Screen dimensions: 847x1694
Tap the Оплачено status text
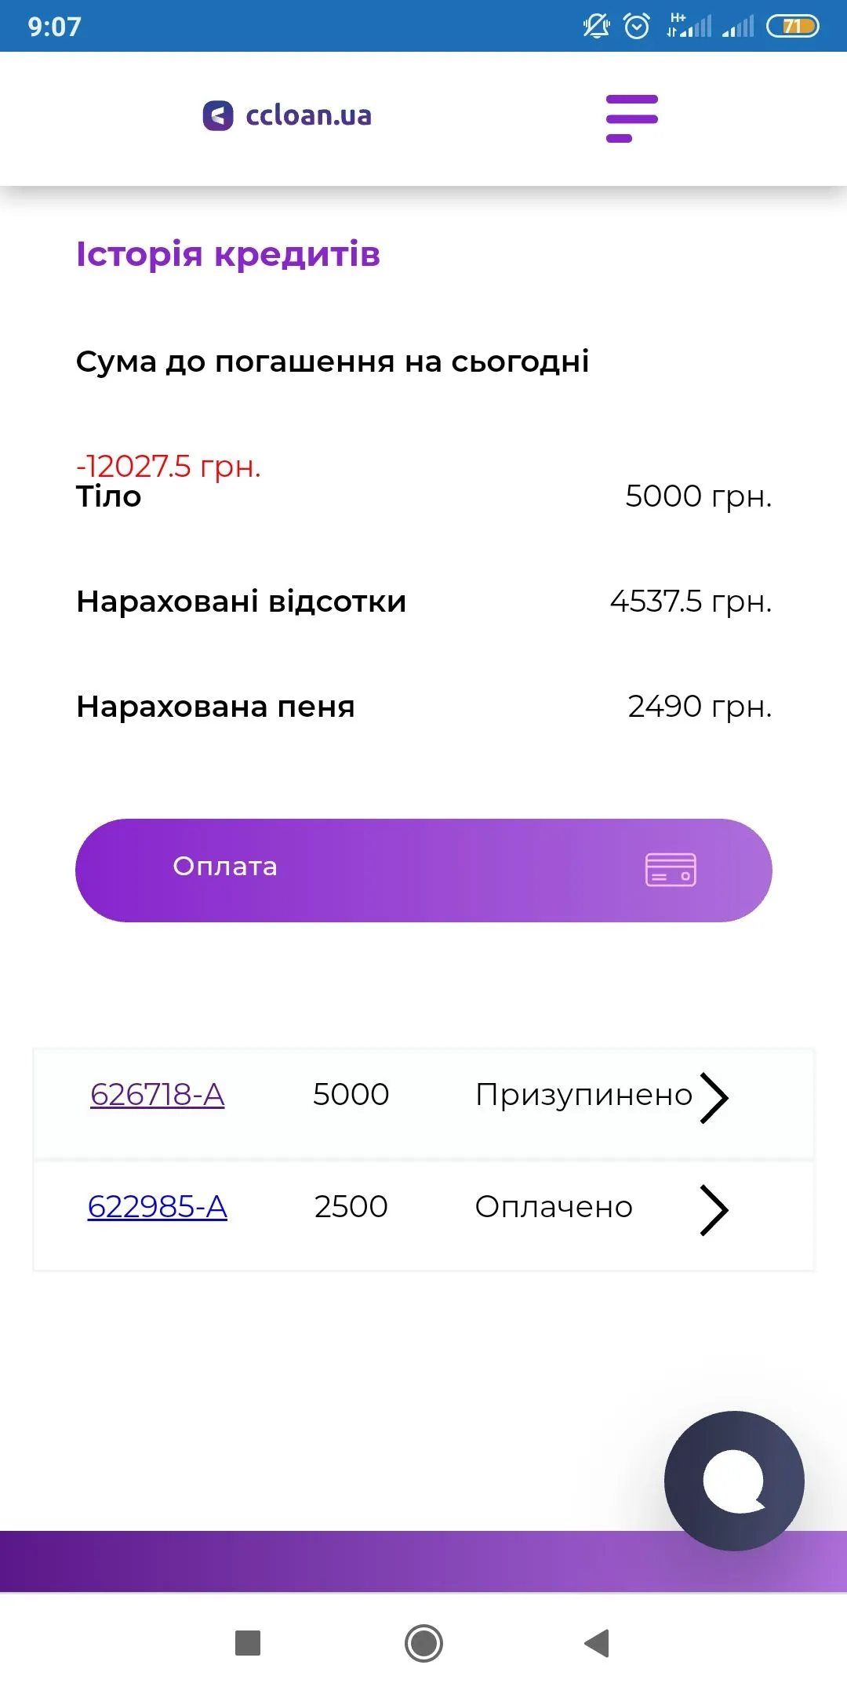(554, 1207)
